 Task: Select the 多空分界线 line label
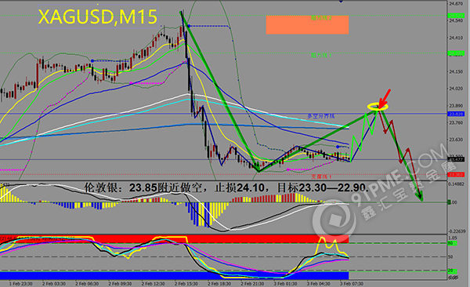pos(321,116)
